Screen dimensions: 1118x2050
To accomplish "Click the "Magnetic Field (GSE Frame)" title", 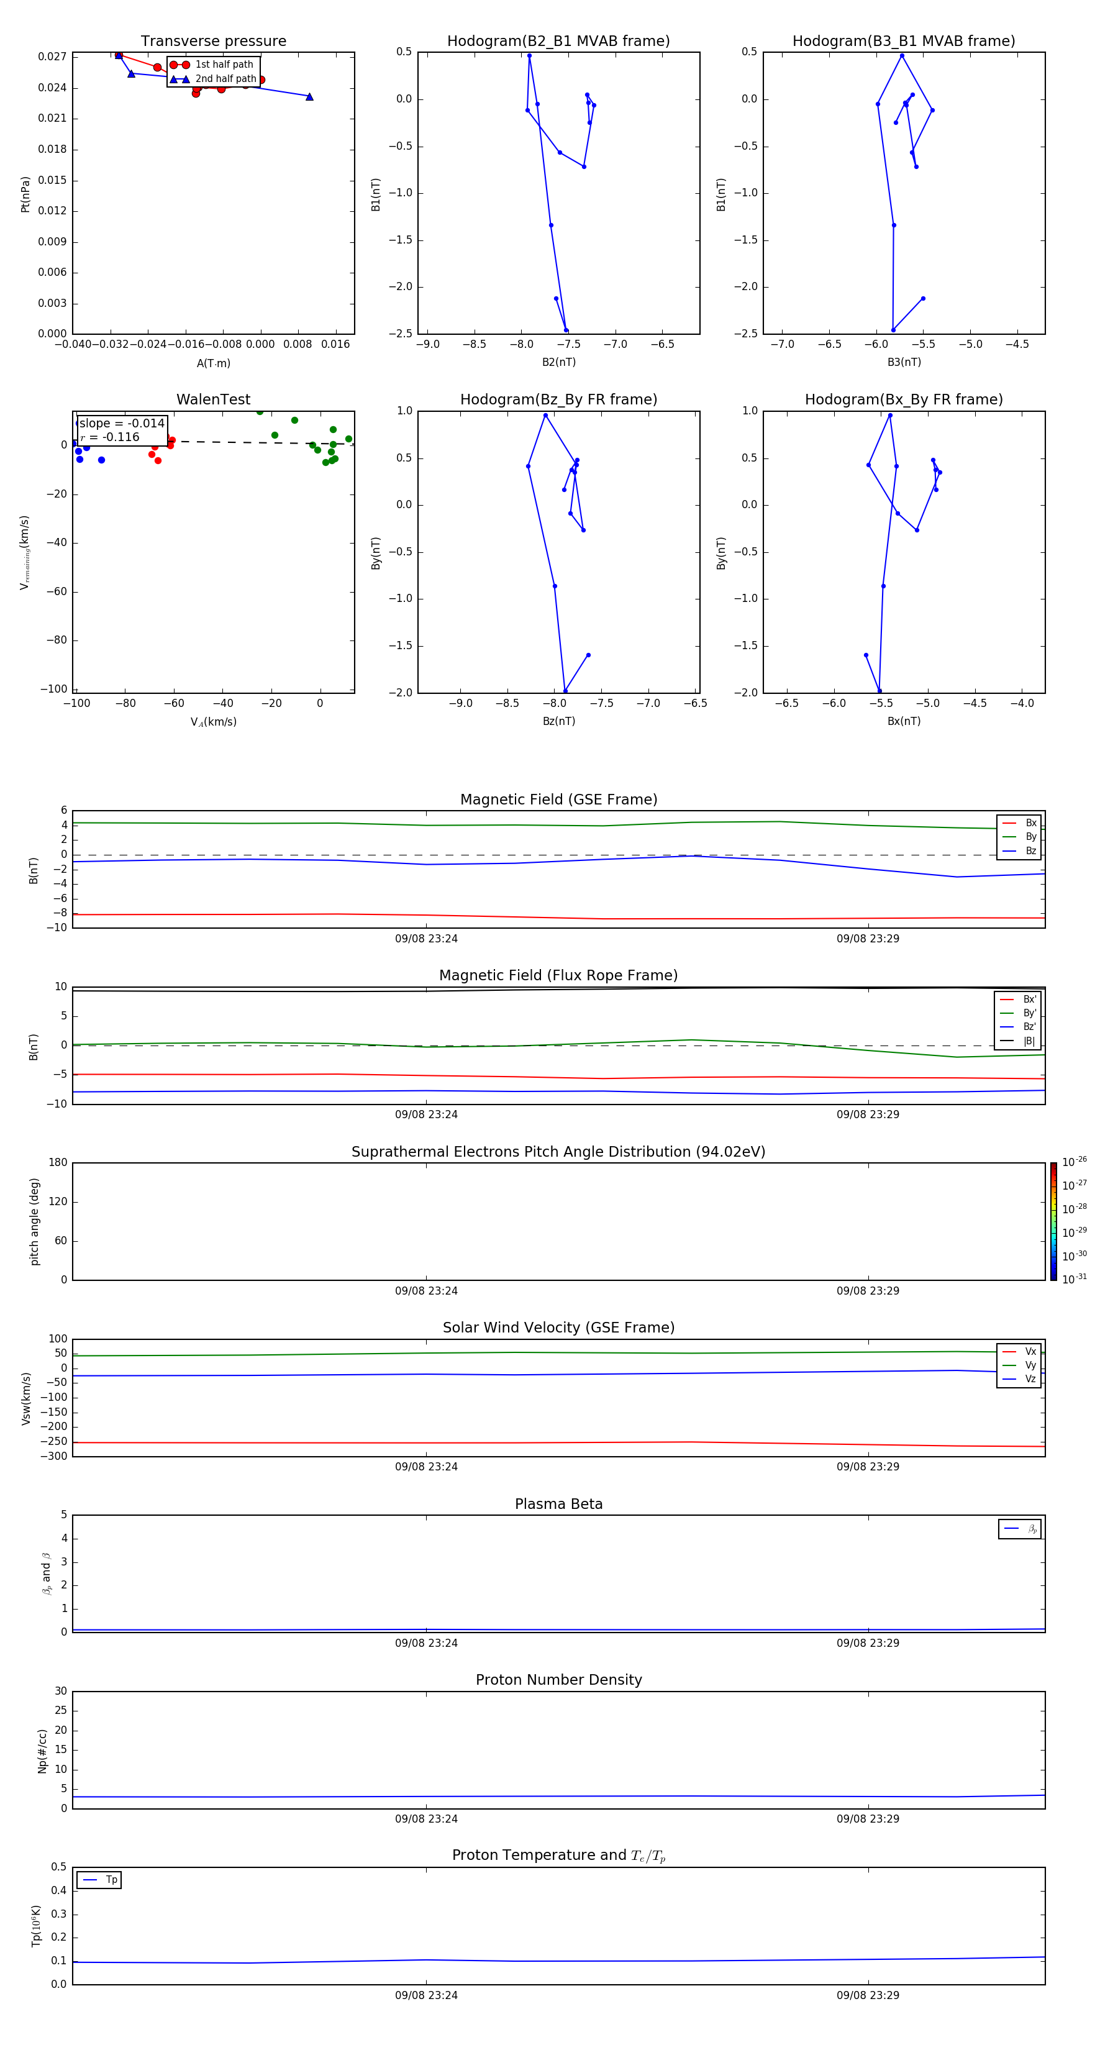I will click(558, 799).
